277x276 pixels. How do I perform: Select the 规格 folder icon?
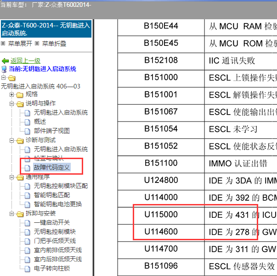point(20,95)
